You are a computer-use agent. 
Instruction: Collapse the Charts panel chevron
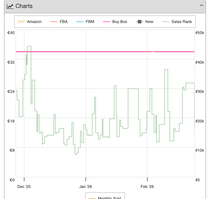click(x=202, y=6)
